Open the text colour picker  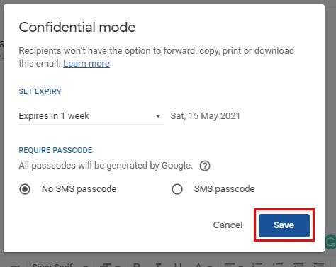click(x=202, y=266)
